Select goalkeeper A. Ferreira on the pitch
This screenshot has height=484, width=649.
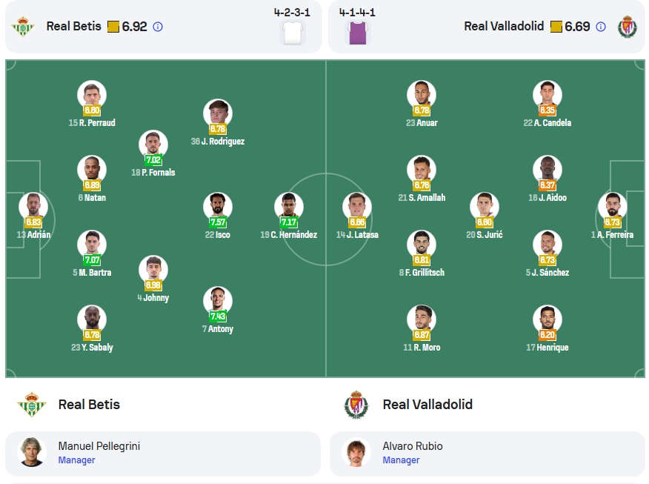[612, 207]
